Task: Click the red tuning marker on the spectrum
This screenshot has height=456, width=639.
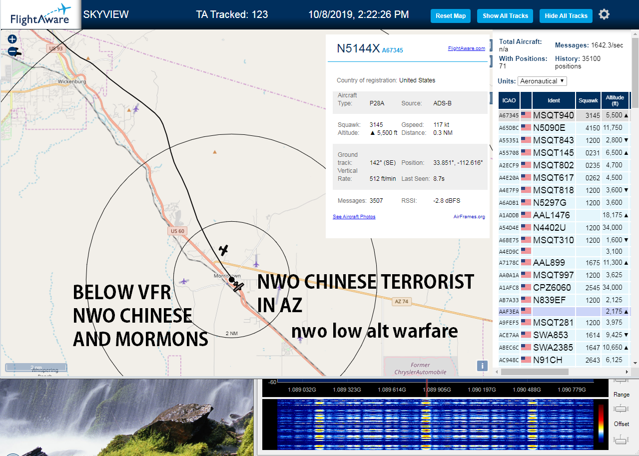Action: 427,391
